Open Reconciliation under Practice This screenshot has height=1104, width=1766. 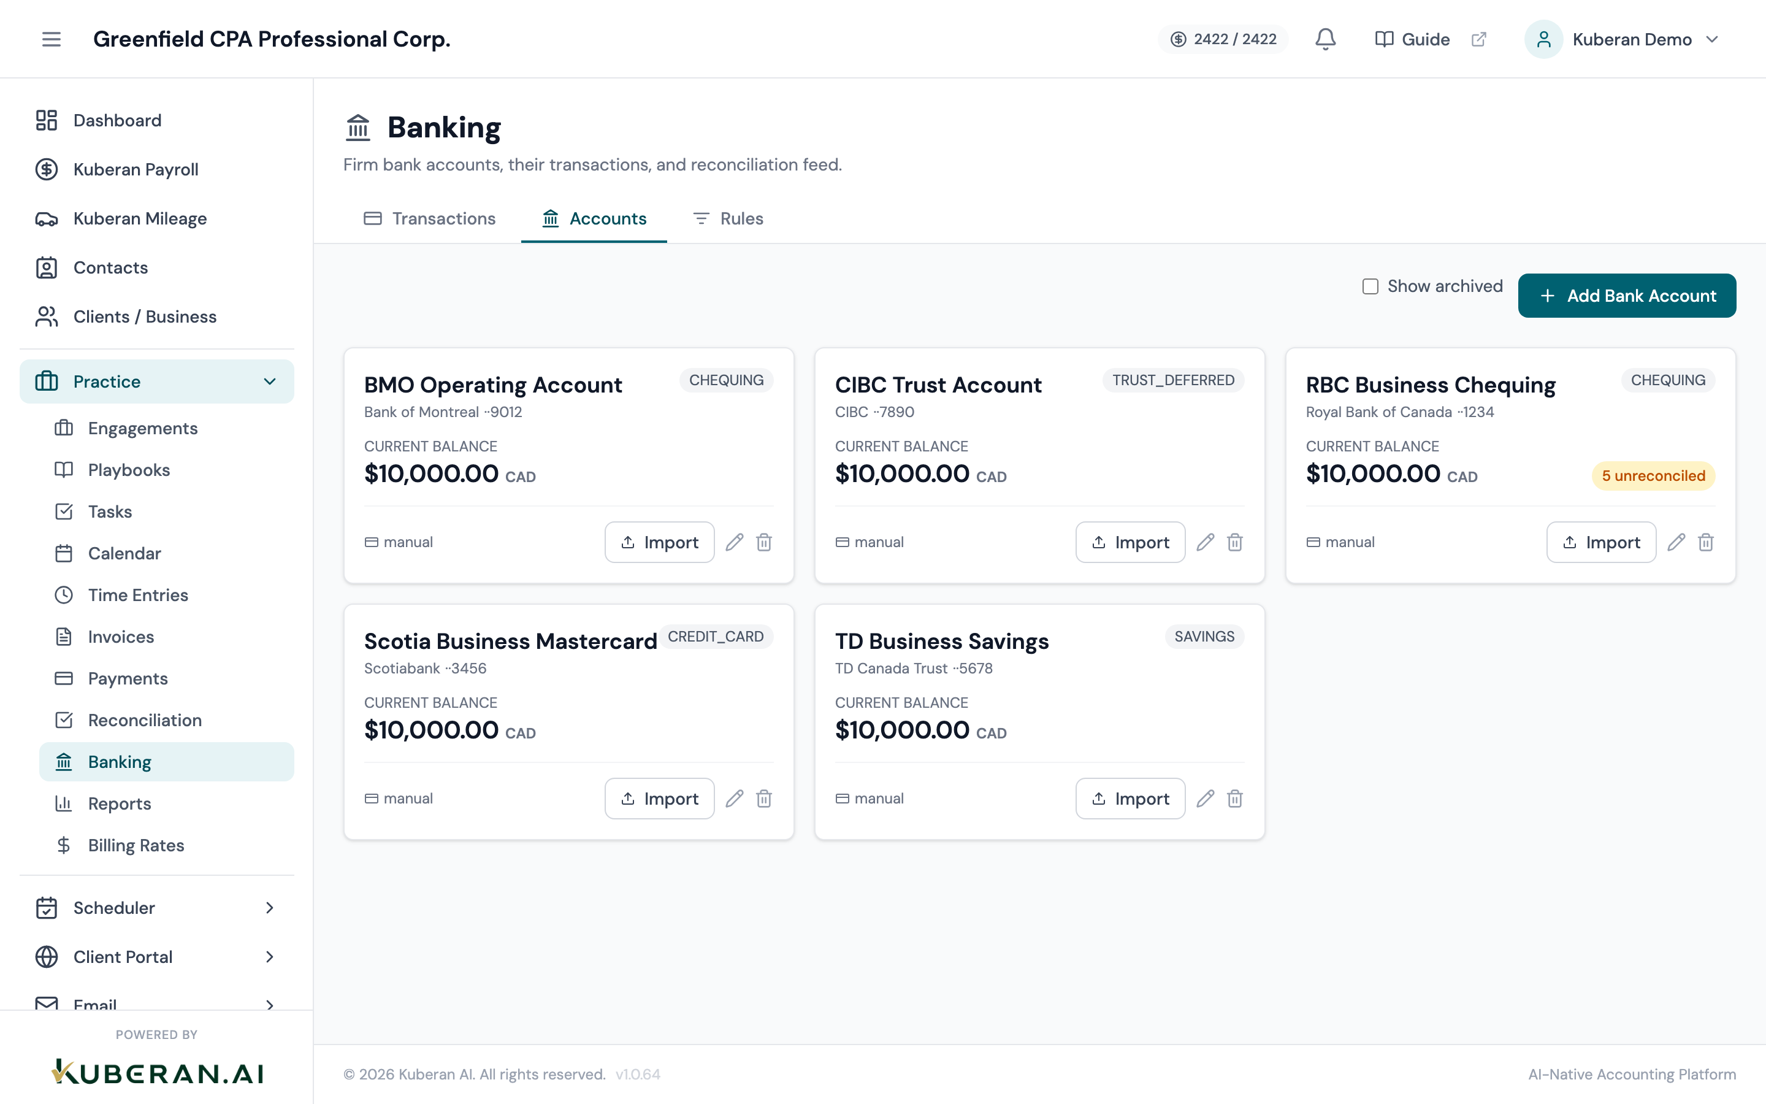pos(166,719)
